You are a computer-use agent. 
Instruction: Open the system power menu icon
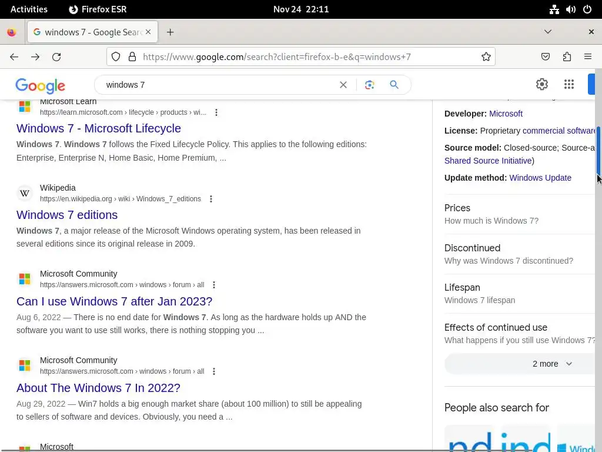[x=587, y=9]
